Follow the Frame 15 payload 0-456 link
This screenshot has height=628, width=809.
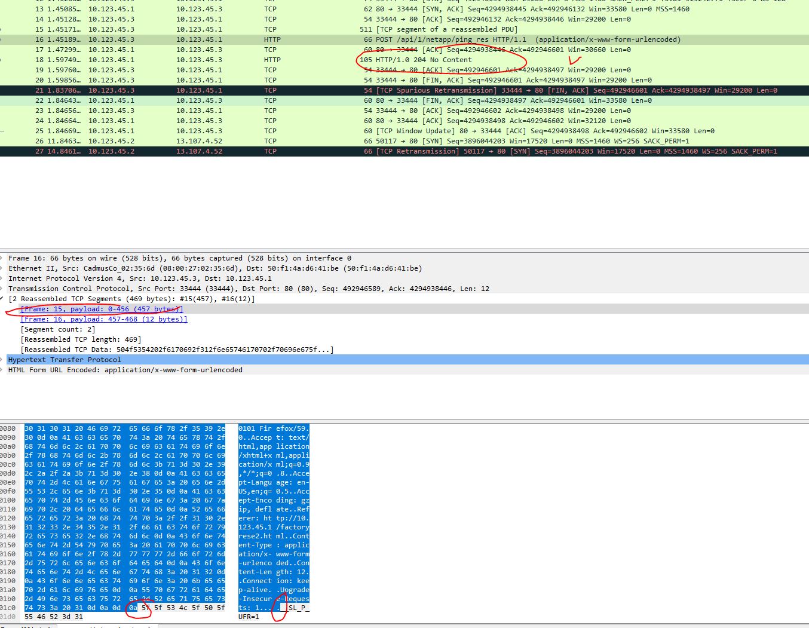coord(102,309)
